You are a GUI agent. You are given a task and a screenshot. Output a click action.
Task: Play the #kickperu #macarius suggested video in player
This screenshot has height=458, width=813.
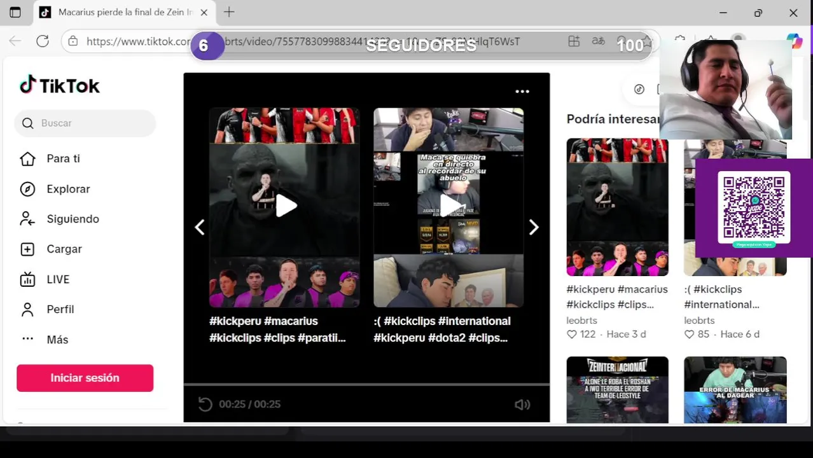point(284,207)
